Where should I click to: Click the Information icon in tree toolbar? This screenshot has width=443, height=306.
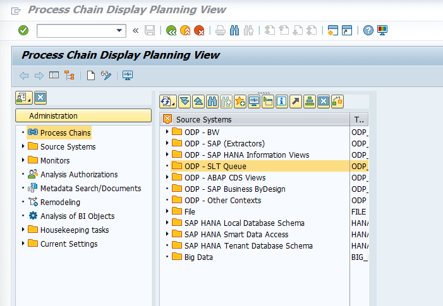(x=282, y=101)
